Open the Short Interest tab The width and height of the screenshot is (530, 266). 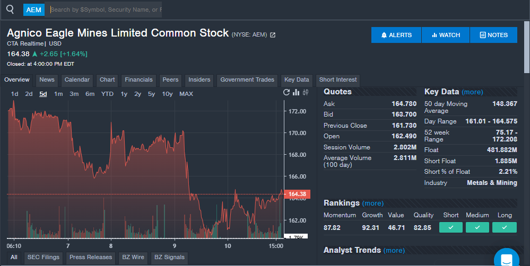tap(338, 80)
